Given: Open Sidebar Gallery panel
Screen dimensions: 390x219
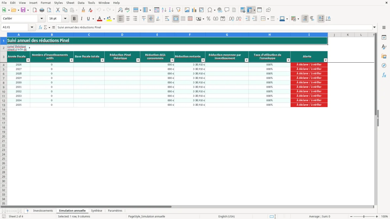Looking at the screenshot, I should pos(384,56).
